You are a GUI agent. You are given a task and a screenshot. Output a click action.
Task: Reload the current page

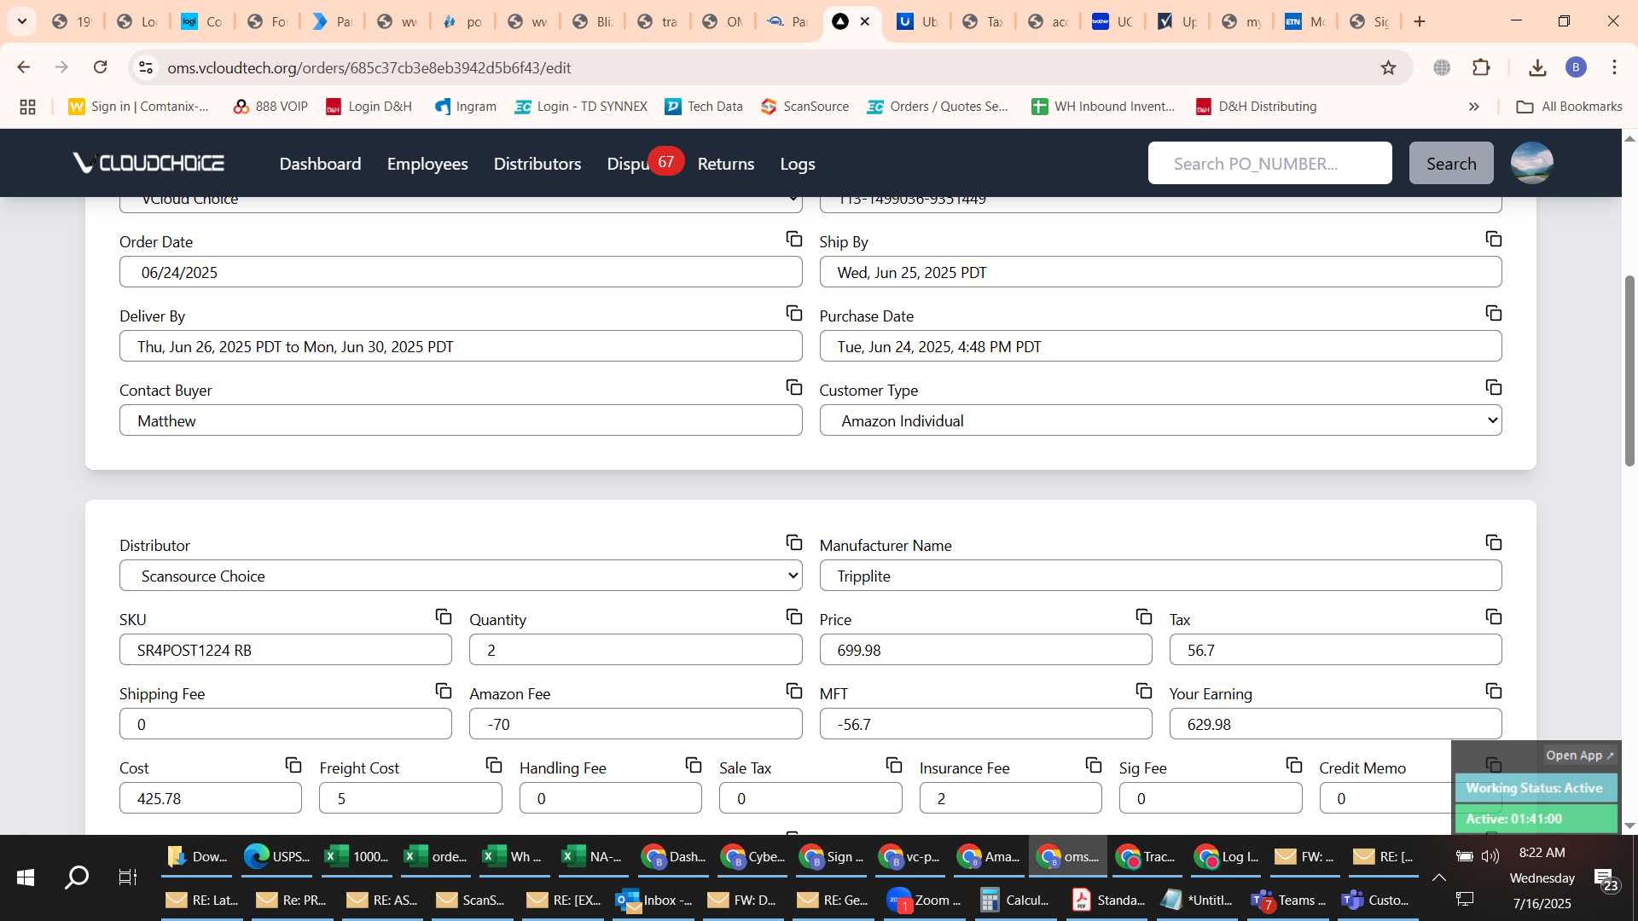pos(101,67)
